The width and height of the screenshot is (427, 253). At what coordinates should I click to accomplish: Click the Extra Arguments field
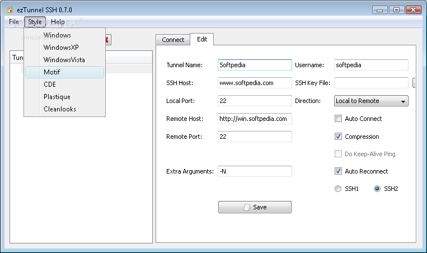(255, 171)
